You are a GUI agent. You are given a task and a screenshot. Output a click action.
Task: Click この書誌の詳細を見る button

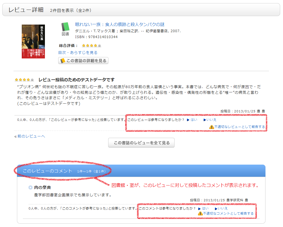[83, 61]
